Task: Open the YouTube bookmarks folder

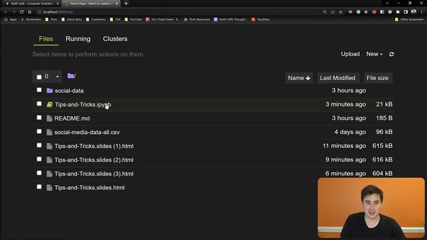Action: [133, 19]
